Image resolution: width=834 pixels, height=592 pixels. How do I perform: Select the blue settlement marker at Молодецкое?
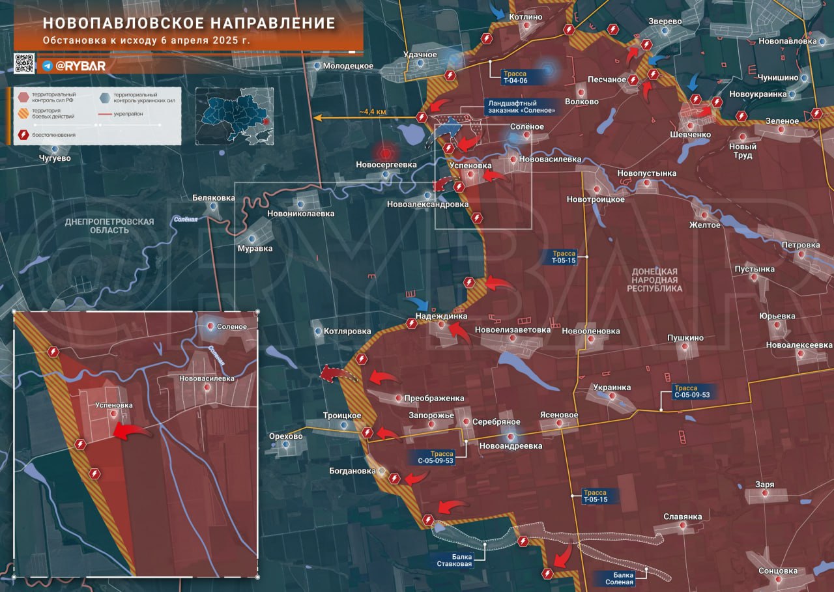point(317,66)
